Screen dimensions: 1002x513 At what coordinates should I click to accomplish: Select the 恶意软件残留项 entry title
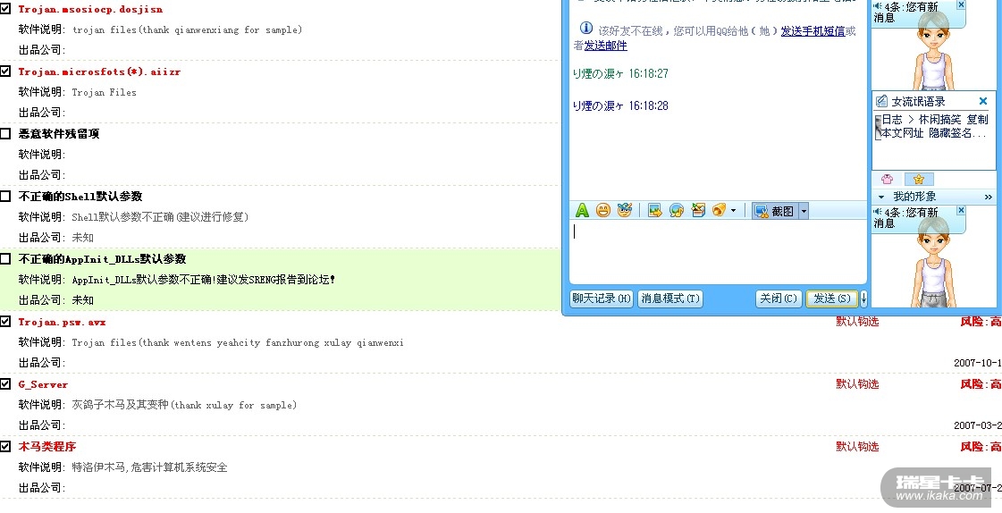point(59,134)
